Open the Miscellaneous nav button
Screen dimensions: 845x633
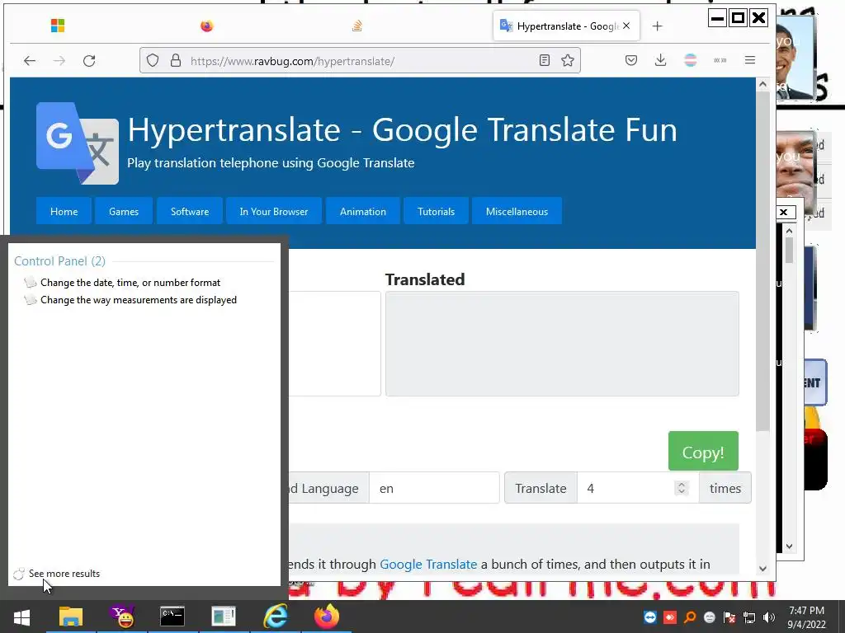[517, 212]
